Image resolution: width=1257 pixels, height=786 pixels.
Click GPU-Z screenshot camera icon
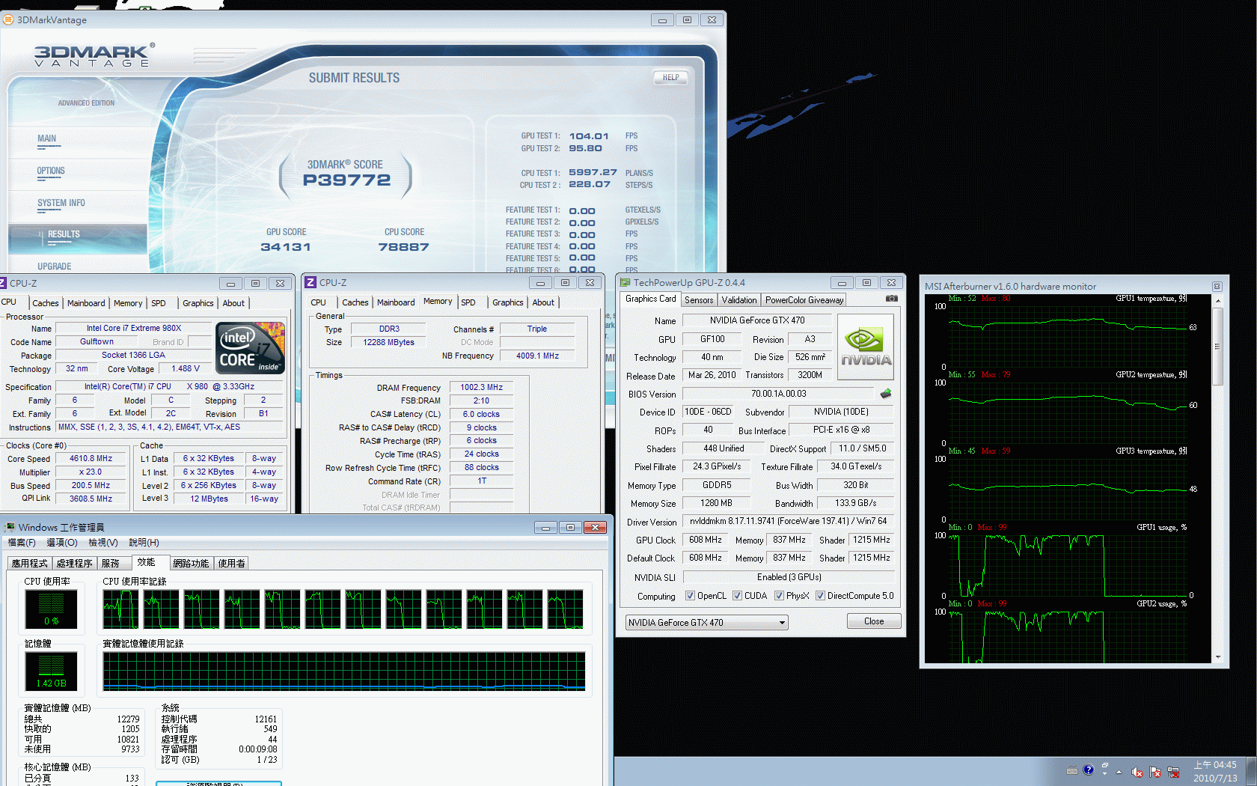tap(891, 299)
